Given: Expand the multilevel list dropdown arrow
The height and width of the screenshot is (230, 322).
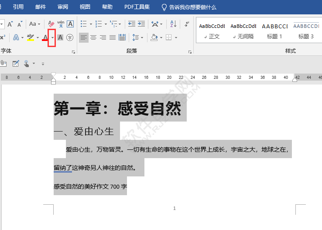Looking at the screenshot, I should (x=120, y=24).
